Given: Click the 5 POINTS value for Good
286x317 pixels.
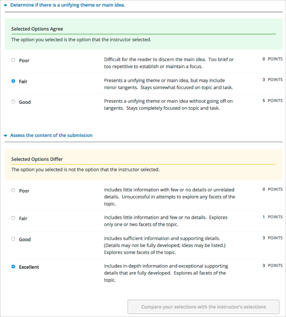Looking at the screenshot, I should [272, 101].
